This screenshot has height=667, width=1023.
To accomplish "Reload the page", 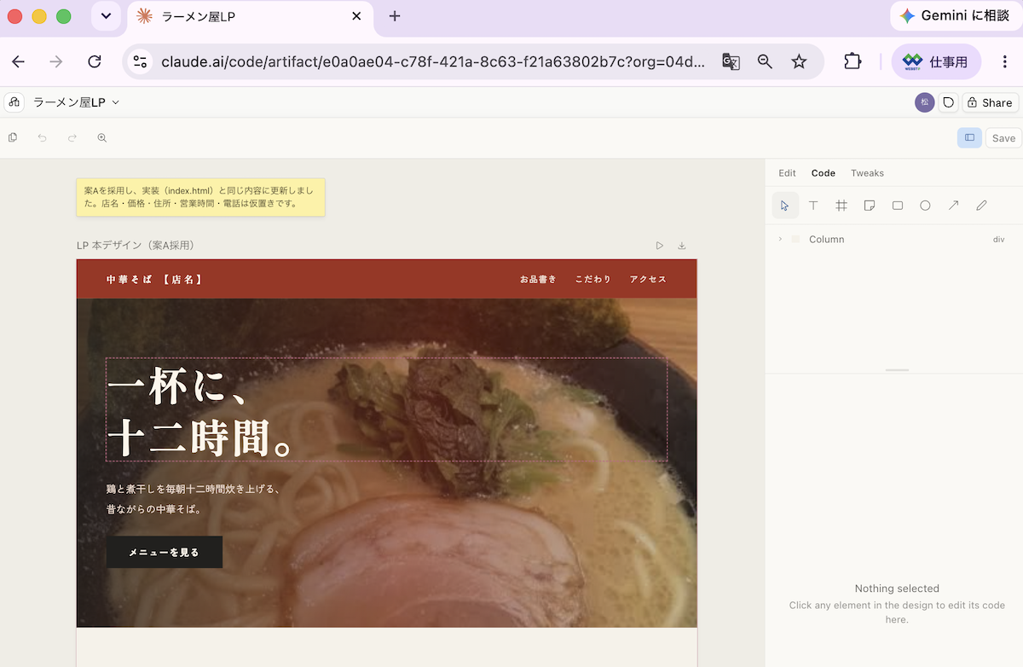I will (x=95, y=61).
